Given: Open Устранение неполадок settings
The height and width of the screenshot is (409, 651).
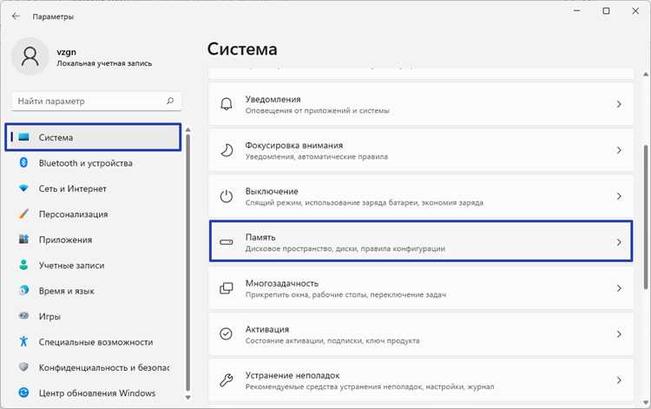Looking at the screenshot, I should tap(421, 380).
